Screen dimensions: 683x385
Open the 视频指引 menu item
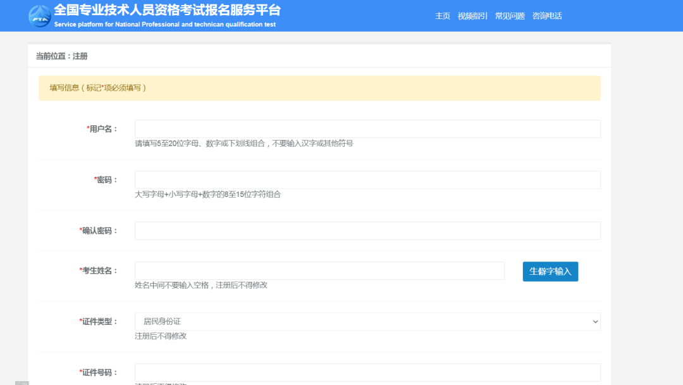point(472,15)
